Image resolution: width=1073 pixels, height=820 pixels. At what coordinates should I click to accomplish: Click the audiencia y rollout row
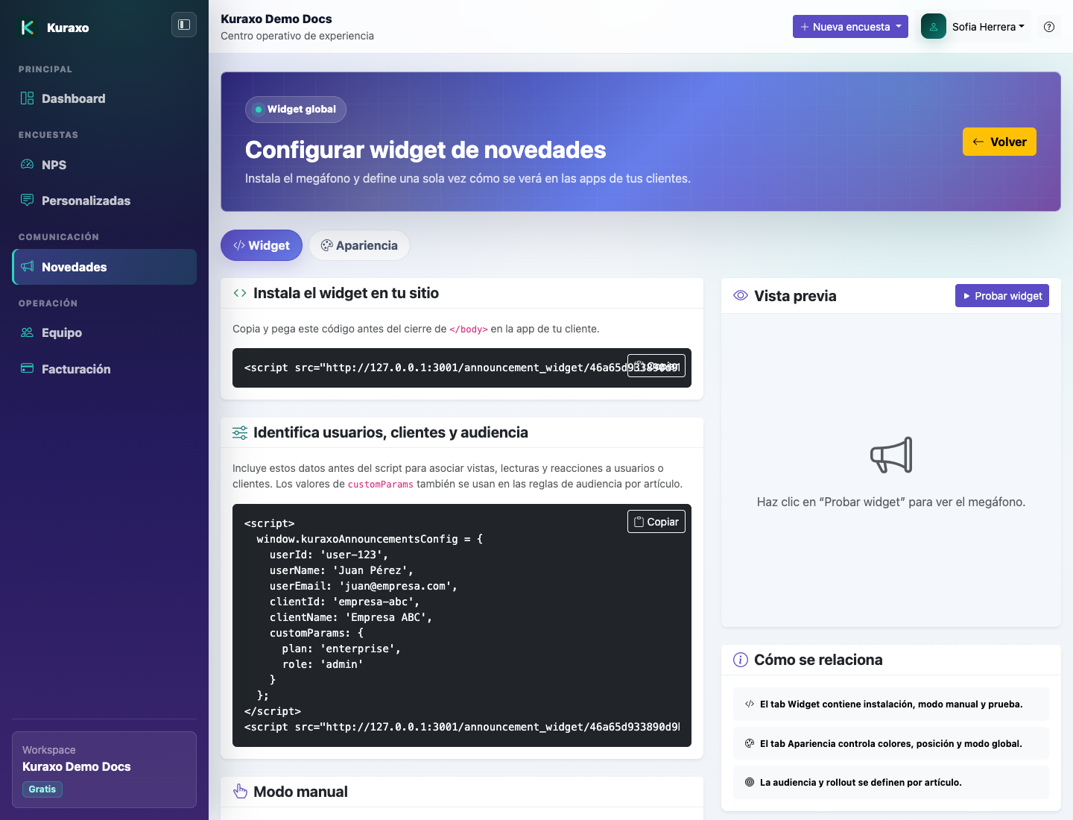[x=891, y=783]
